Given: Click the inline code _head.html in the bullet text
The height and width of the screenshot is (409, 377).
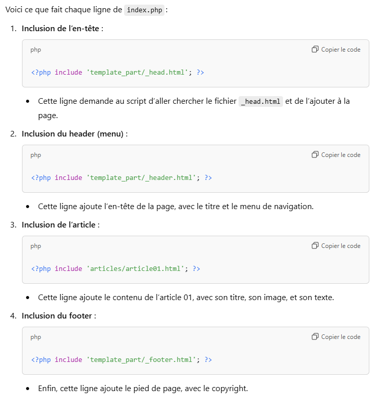Looking at the screenshot, I should (x=261, y=101).
